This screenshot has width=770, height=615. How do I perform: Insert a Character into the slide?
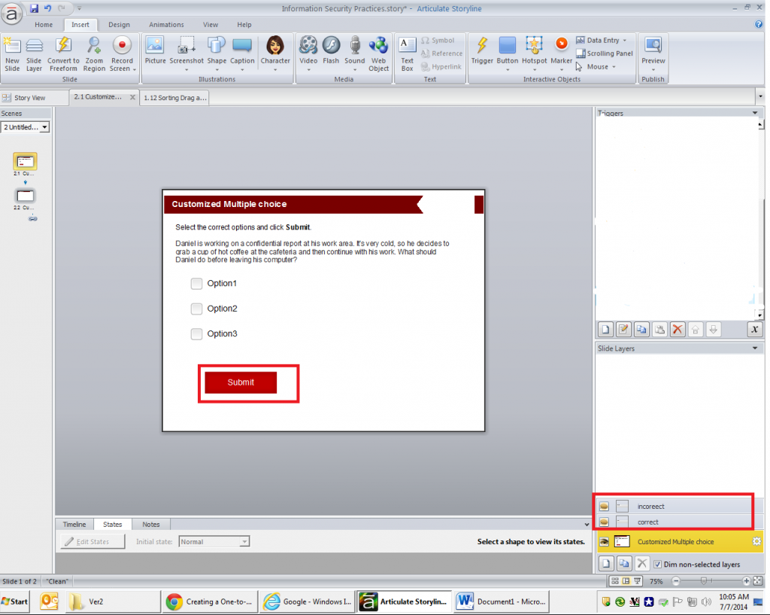(275, 51)
